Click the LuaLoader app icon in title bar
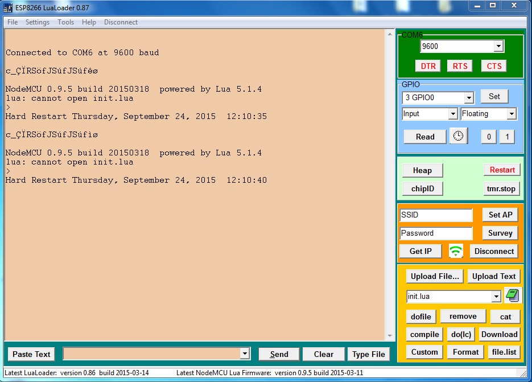This screenshot has width=532, height=382. 8,7
